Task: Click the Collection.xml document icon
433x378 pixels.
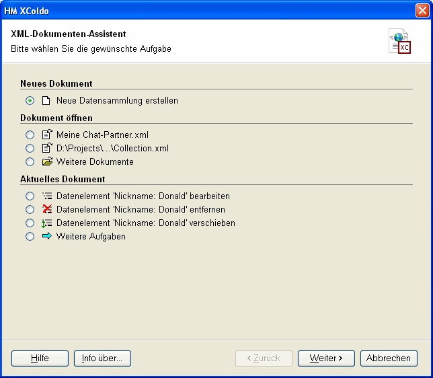Action: (x=46, y=148)
